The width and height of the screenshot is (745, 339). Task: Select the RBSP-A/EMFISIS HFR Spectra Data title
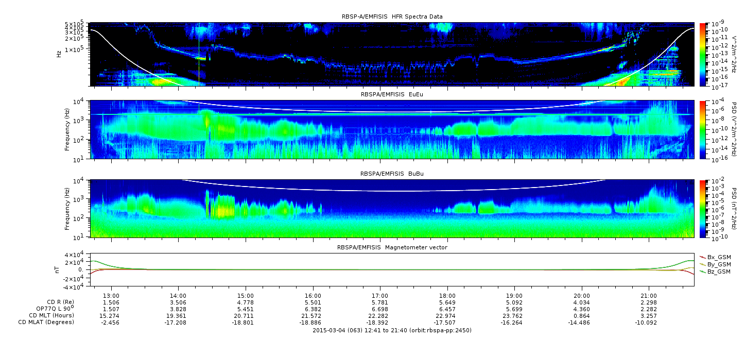[x=392, y=16]
